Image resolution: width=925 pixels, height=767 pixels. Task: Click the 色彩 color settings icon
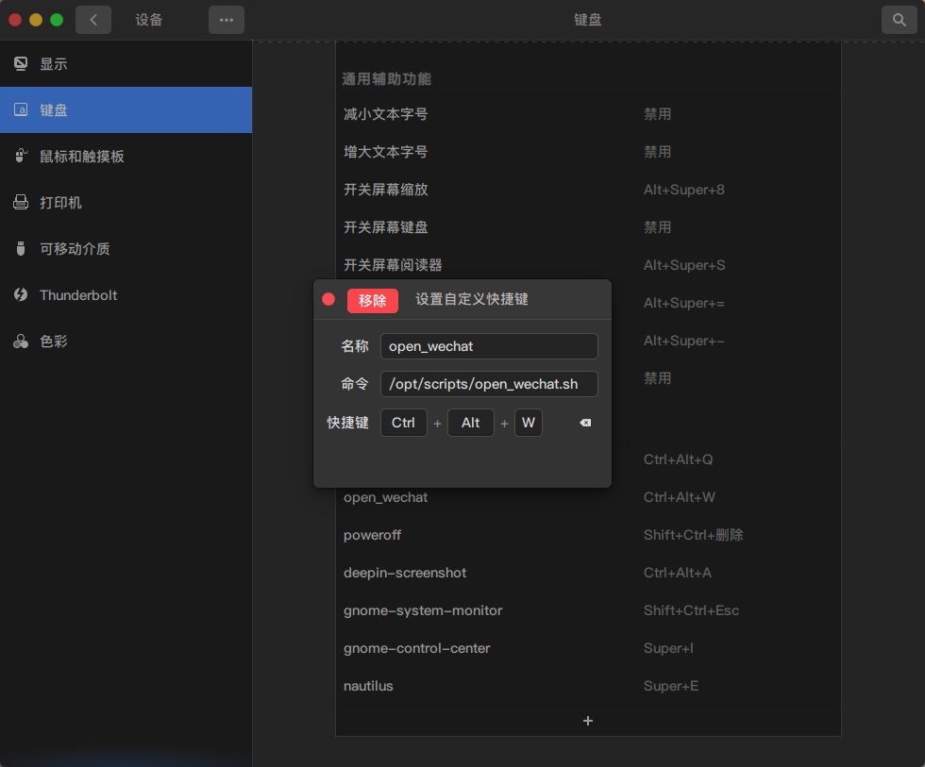point(21,342)
